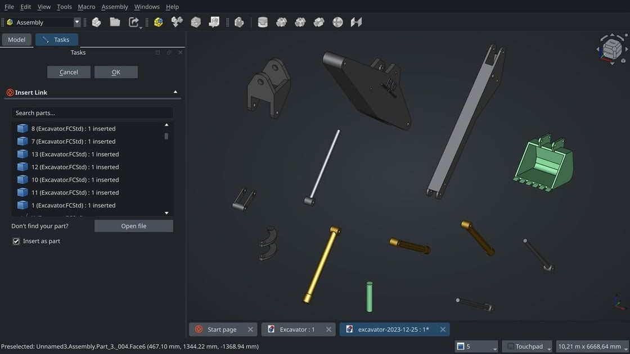This screenshot has height=354, width=630.
Task: Click the export/link toolbar icon
Action: pyautogui.click(x=134, y=22)
